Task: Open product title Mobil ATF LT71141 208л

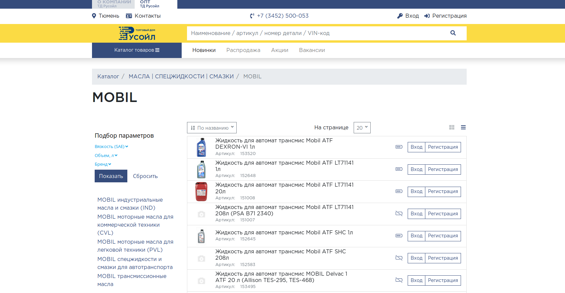Action: 284,210
